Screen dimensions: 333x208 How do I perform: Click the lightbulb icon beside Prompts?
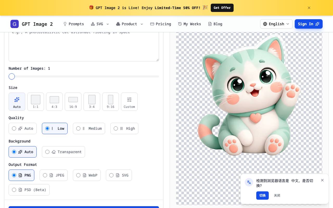coord(65,24)
